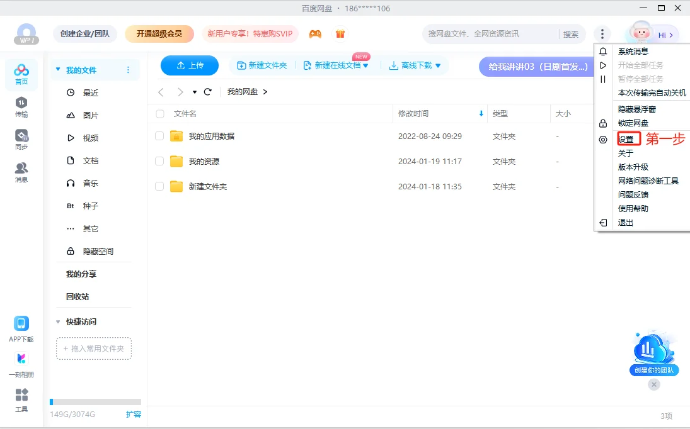Collapse the 我的文件 section chevron
The image size is (690, 429).
[x=58, y=69]
